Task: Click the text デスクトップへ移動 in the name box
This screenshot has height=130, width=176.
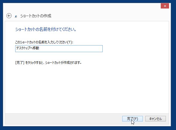Action: [x=28, y=48]
